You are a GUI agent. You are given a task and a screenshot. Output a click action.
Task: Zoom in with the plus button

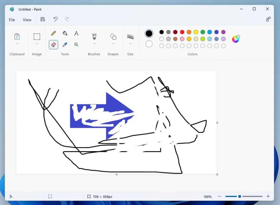point(268,196)
